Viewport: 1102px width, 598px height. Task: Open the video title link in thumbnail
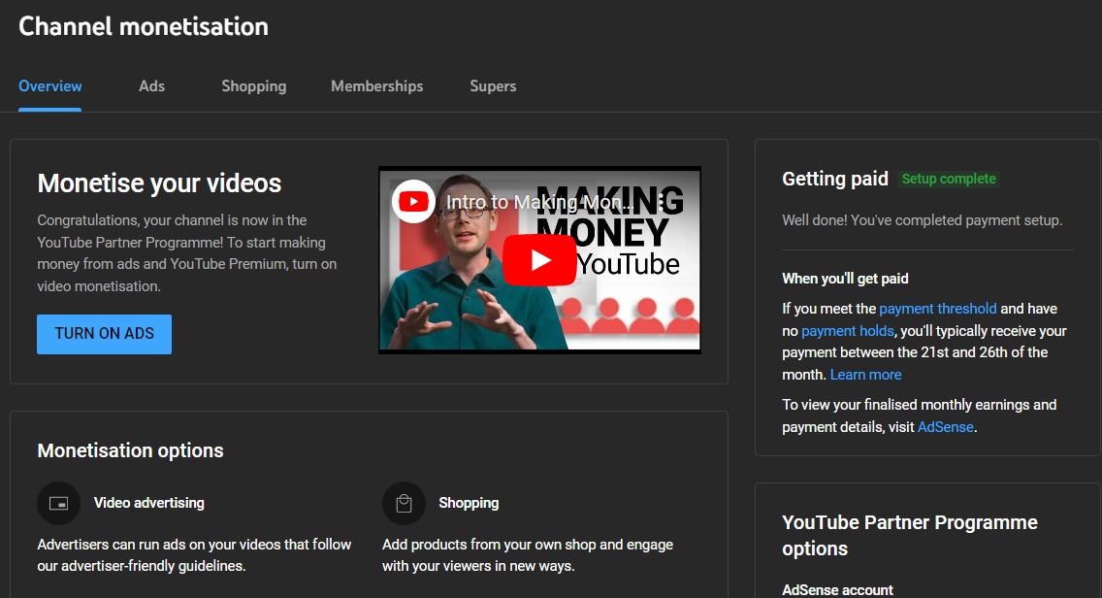[x=538, y=203]
